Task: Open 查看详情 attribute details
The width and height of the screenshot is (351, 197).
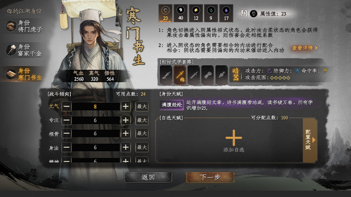Action: (x=304, y=48)
